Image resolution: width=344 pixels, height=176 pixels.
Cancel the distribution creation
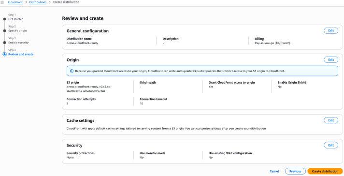pyautogui.click(x=274, y=171)
